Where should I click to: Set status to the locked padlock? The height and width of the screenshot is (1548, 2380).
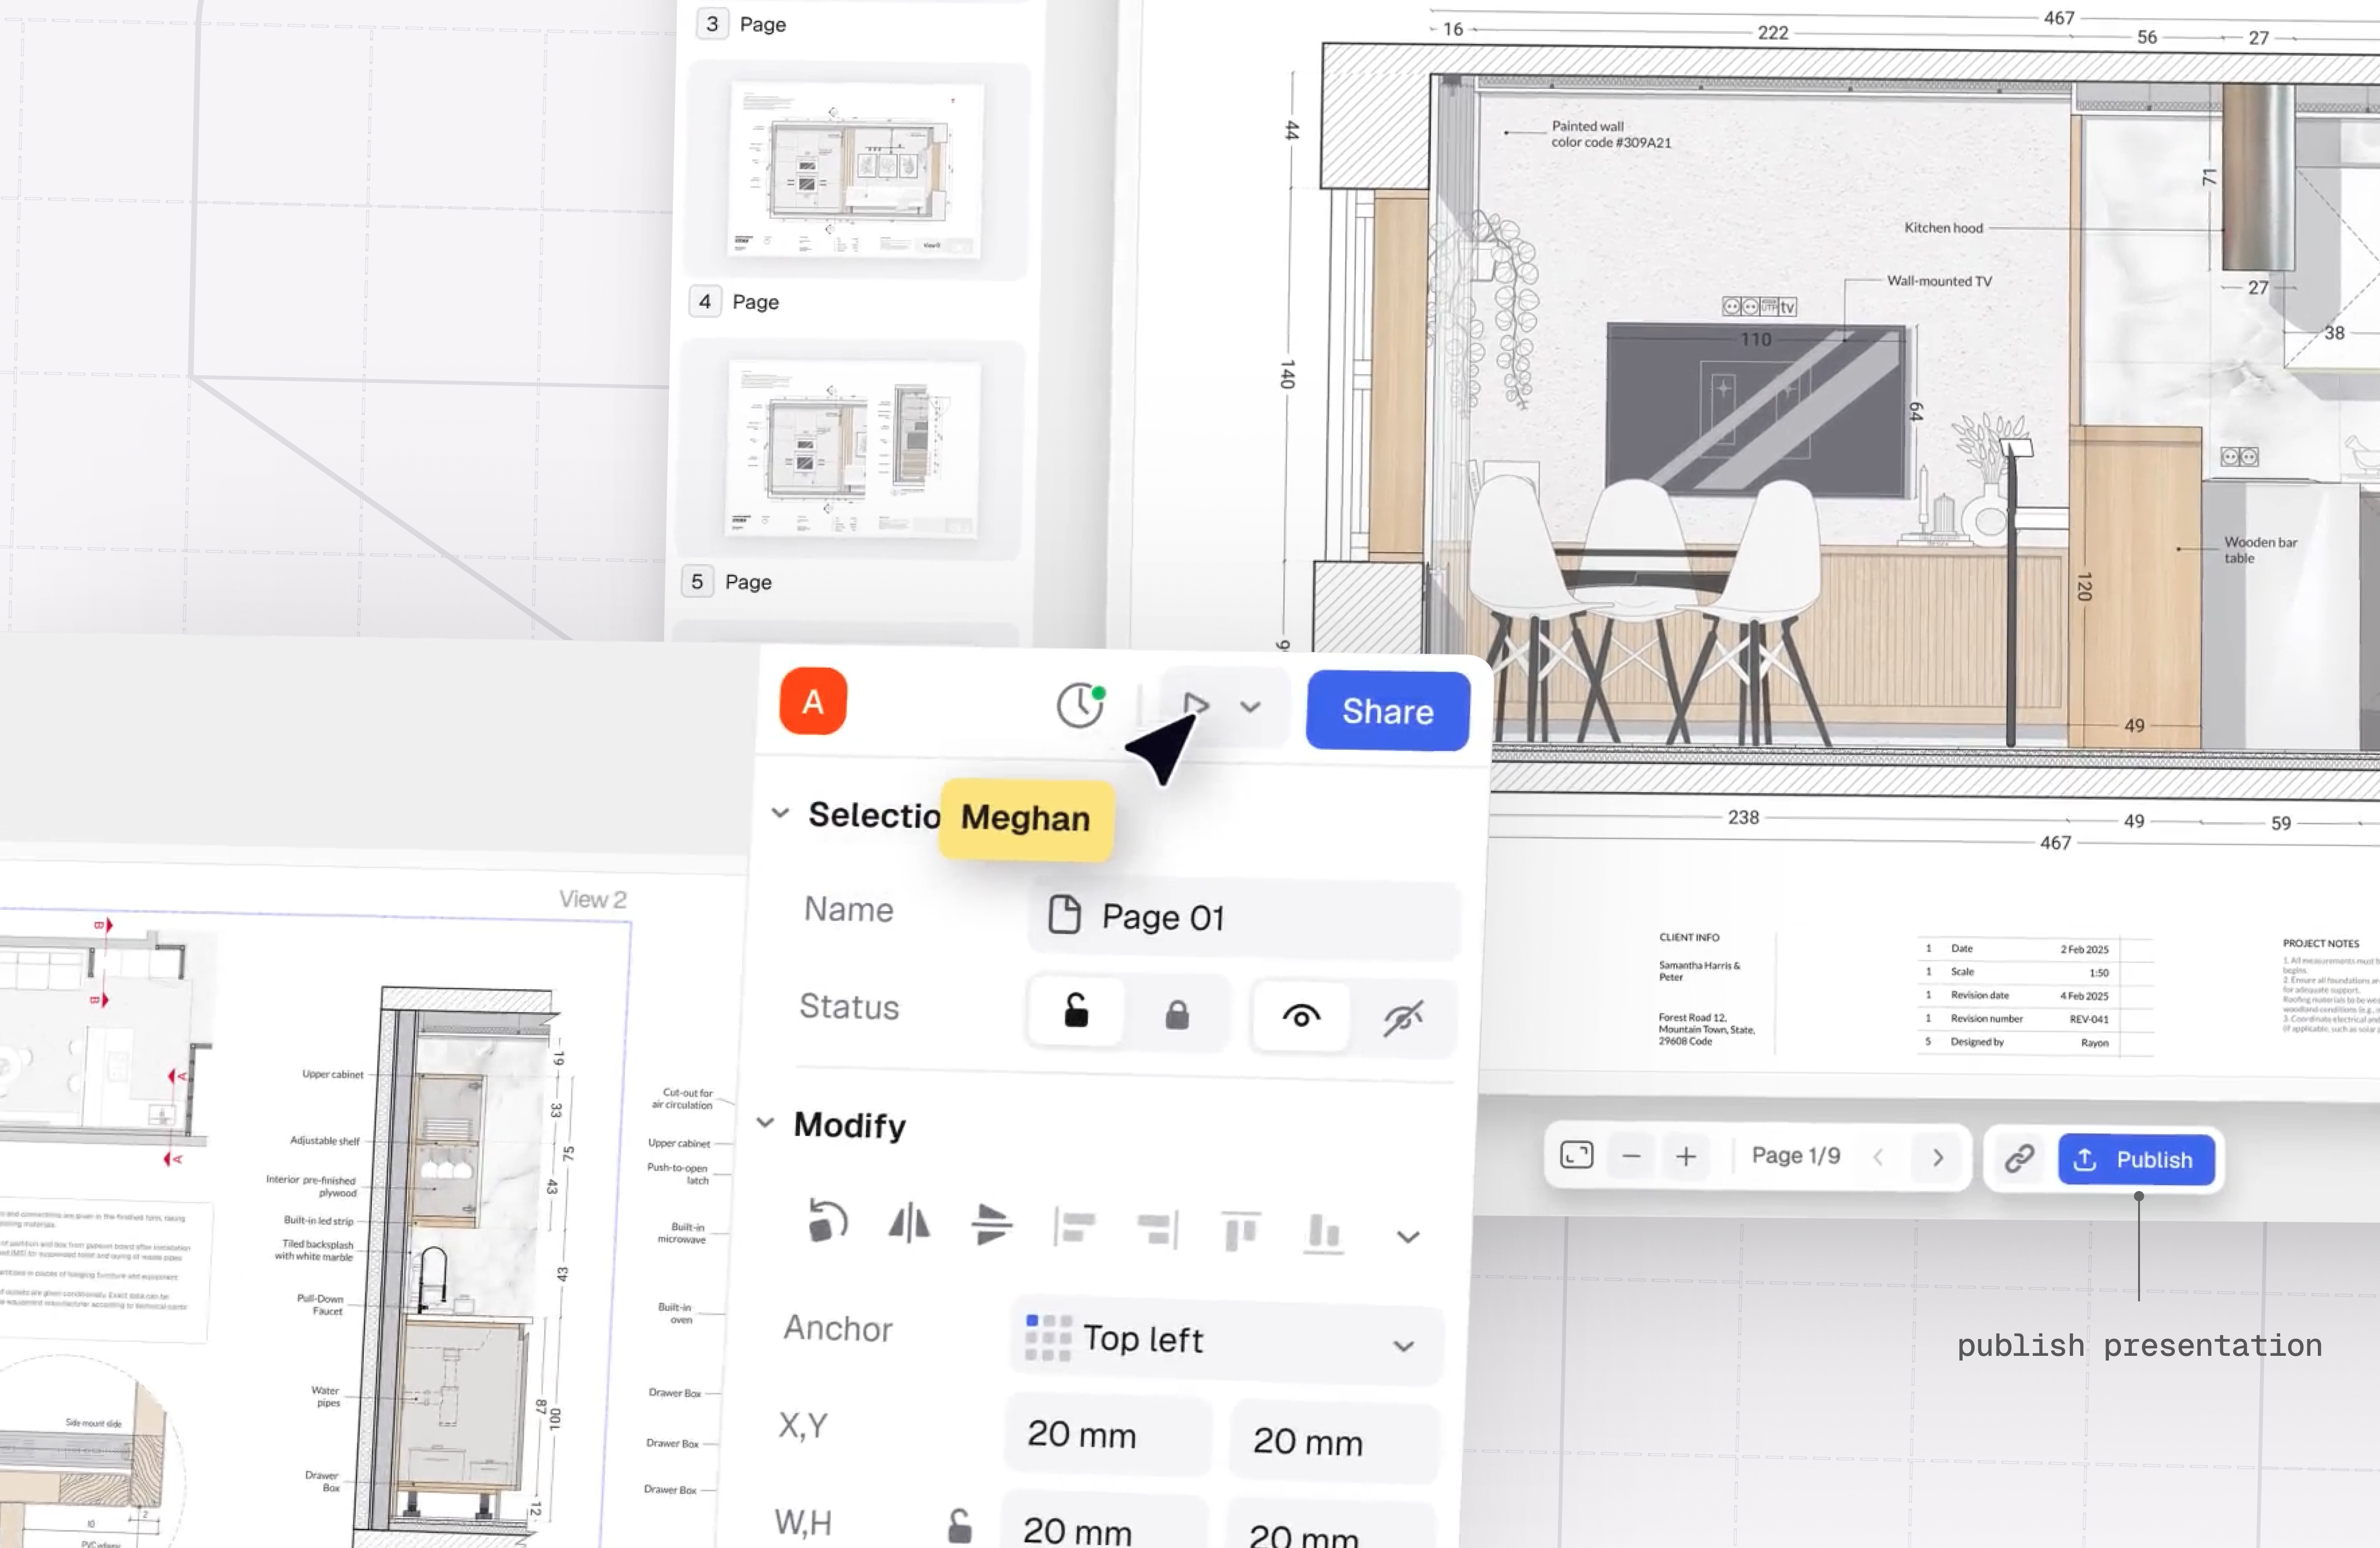coord(1177,1015)
